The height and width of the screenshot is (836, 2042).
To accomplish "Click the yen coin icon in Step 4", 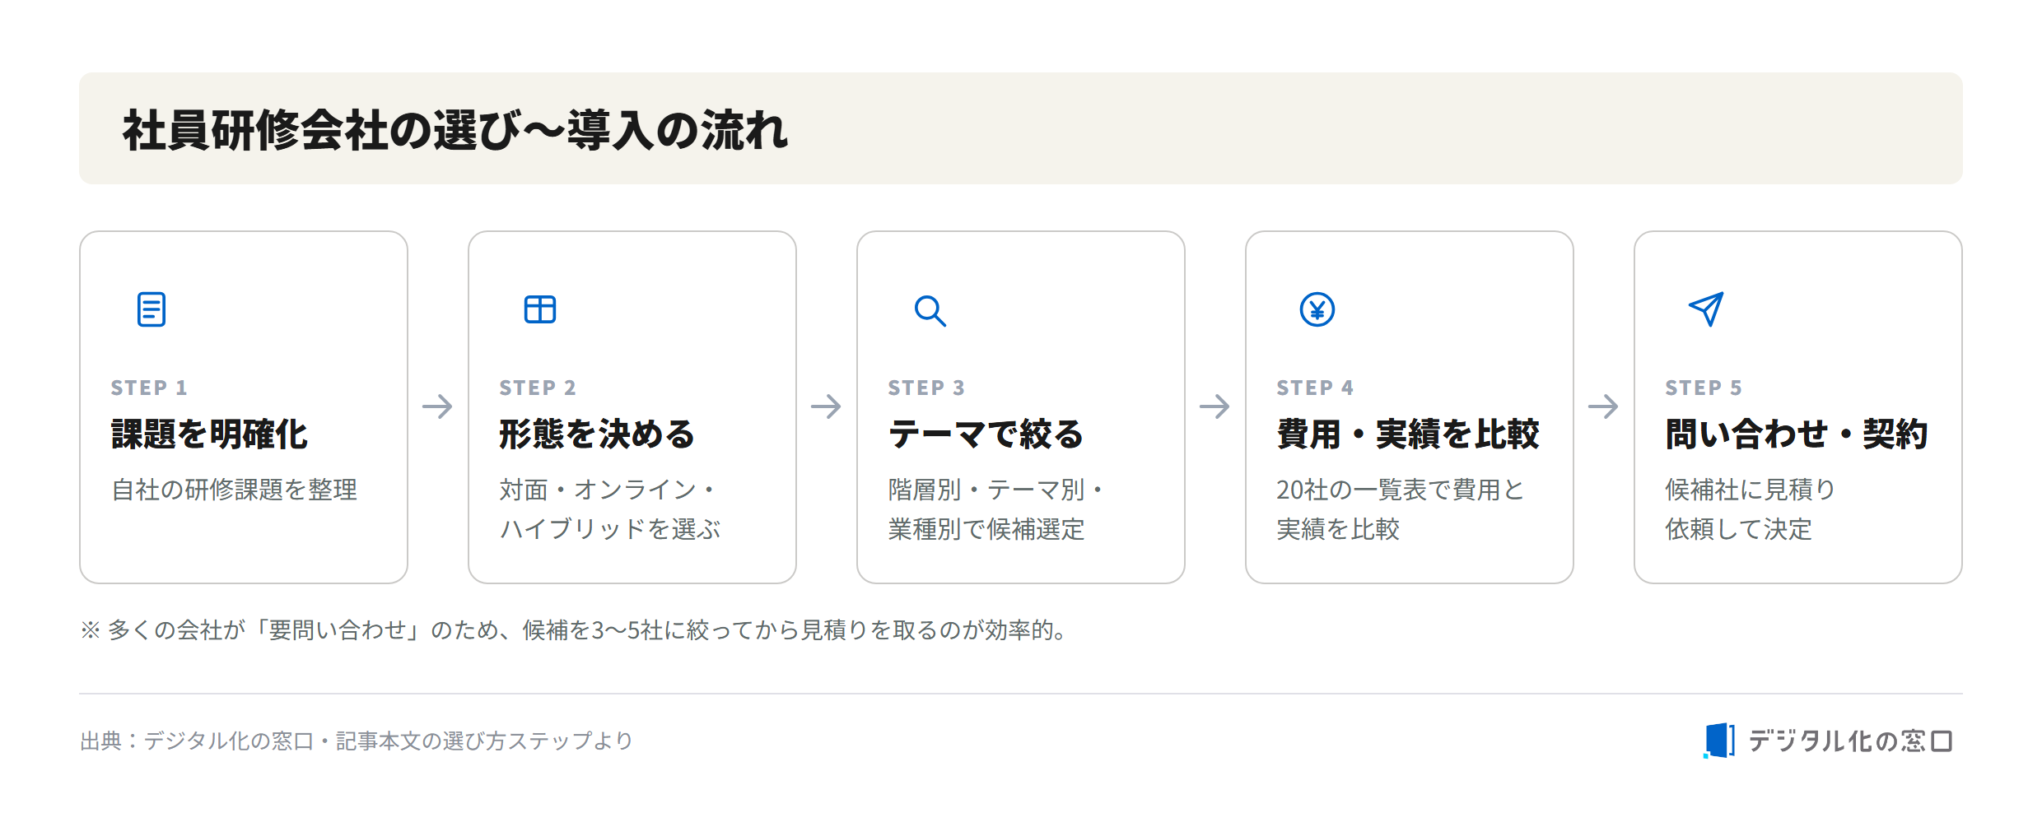I will pos(1317,309).
